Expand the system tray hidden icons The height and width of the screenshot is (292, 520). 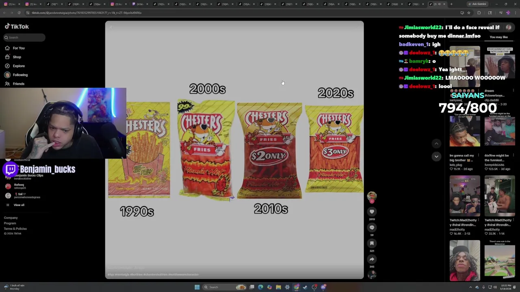[471, 287]
